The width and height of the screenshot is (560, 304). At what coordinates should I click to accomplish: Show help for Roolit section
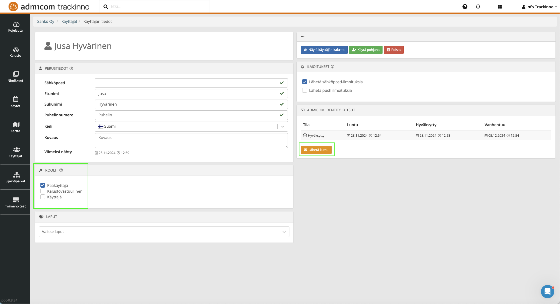click(x=61, y=170)
